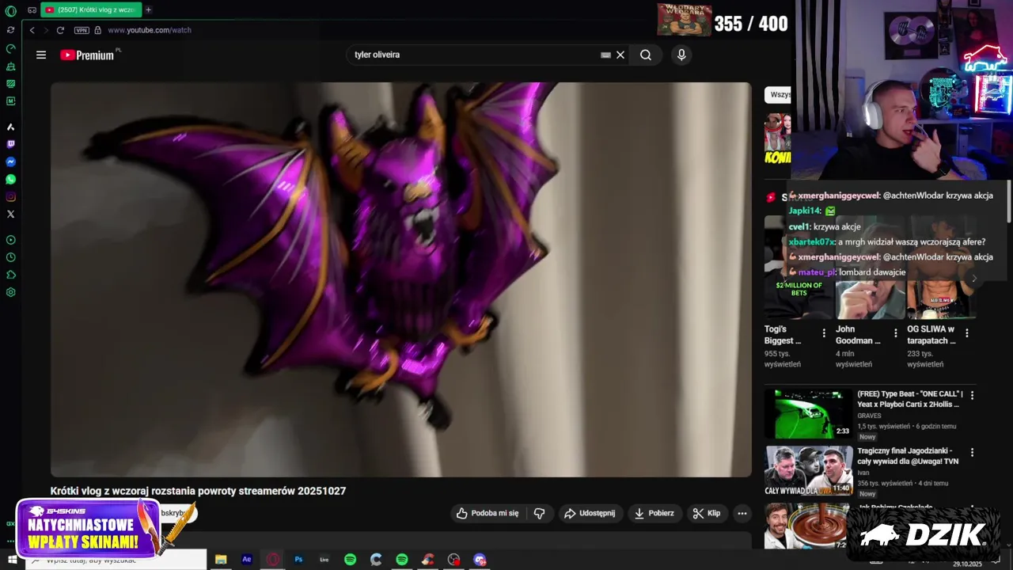Run search with magnifier button

646,55
